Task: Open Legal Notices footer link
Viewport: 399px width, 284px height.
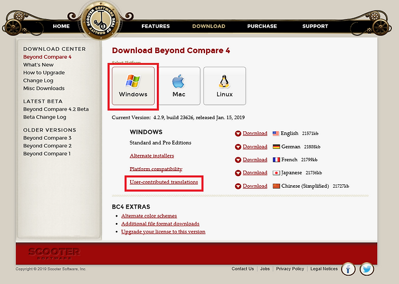Action: pyautogui.click(x=324, y=268)
